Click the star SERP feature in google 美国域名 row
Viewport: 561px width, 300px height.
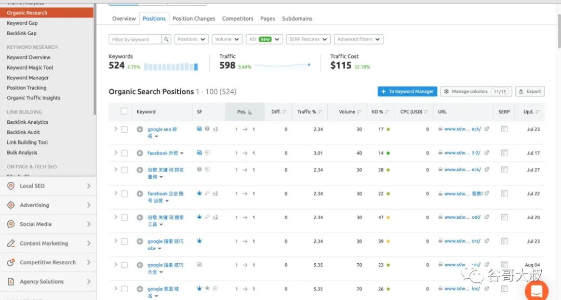(207, 288)
